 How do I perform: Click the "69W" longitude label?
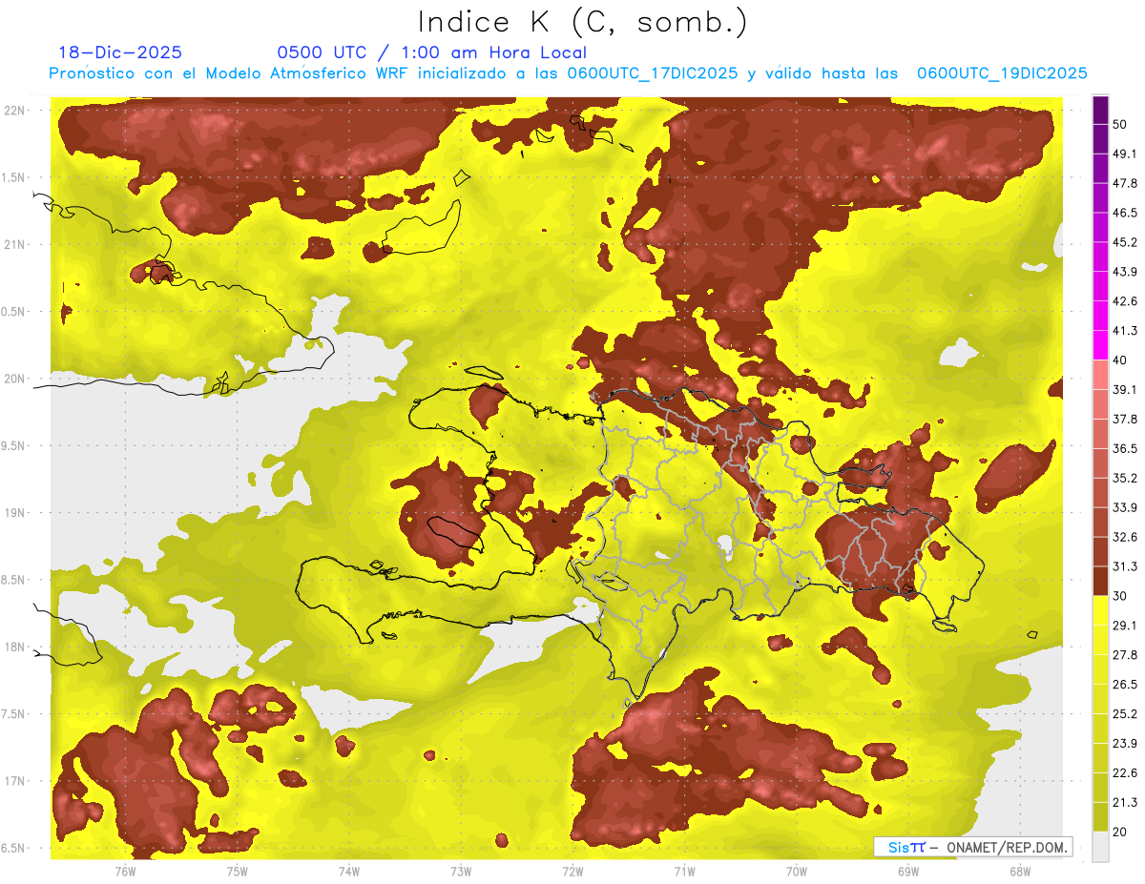coord(908,871)
